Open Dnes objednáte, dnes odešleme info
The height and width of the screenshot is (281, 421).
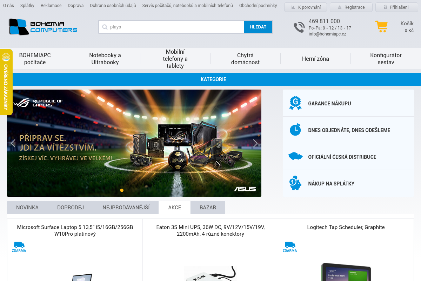click(x=348, y=130)
